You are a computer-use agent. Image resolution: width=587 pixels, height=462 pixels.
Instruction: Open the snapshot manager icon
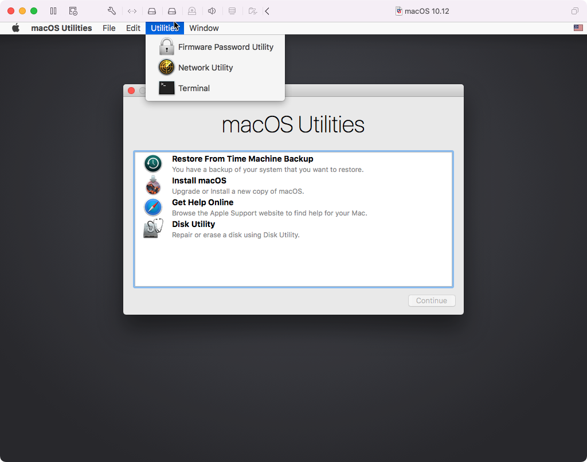click(73, 11)
